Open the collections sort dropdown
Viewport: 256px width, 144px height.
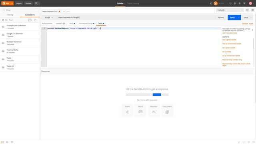36,20
